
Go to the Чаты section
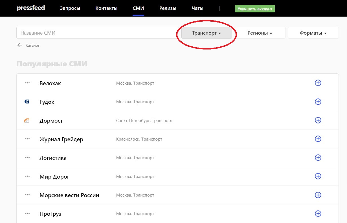point(197,8)
